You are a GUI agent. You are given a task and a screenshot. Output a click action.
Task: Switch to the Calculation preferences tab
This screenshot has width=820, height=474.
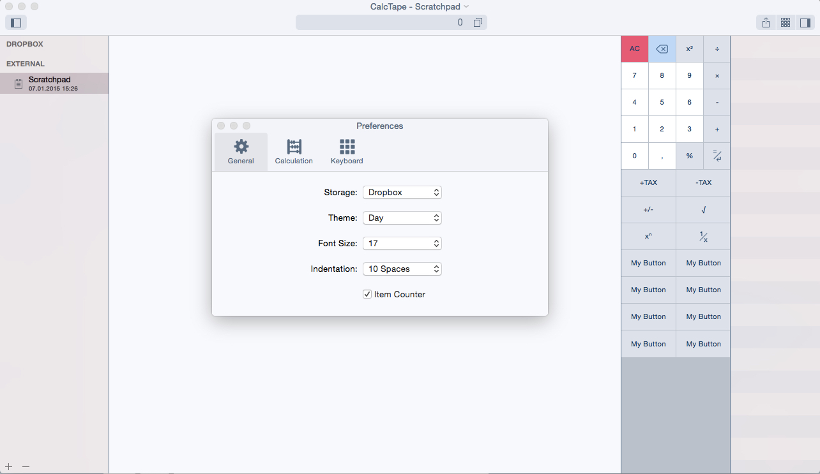tap(294, 152)
